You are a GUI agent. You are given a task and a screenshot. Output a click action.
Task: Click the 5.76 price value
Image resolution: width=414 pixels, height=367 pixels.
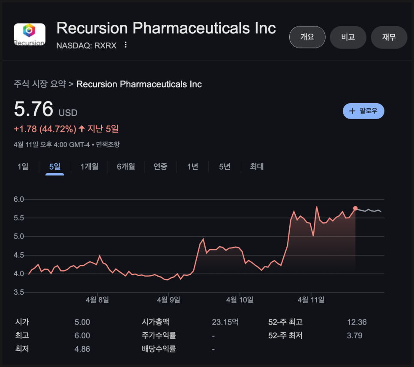coord(33,109)
